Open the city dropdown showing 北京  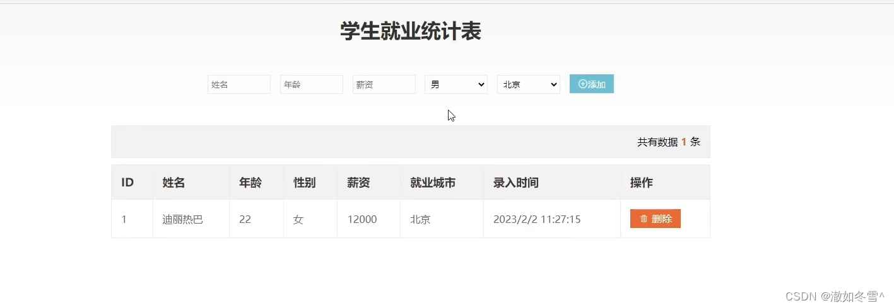pos(529,84)
